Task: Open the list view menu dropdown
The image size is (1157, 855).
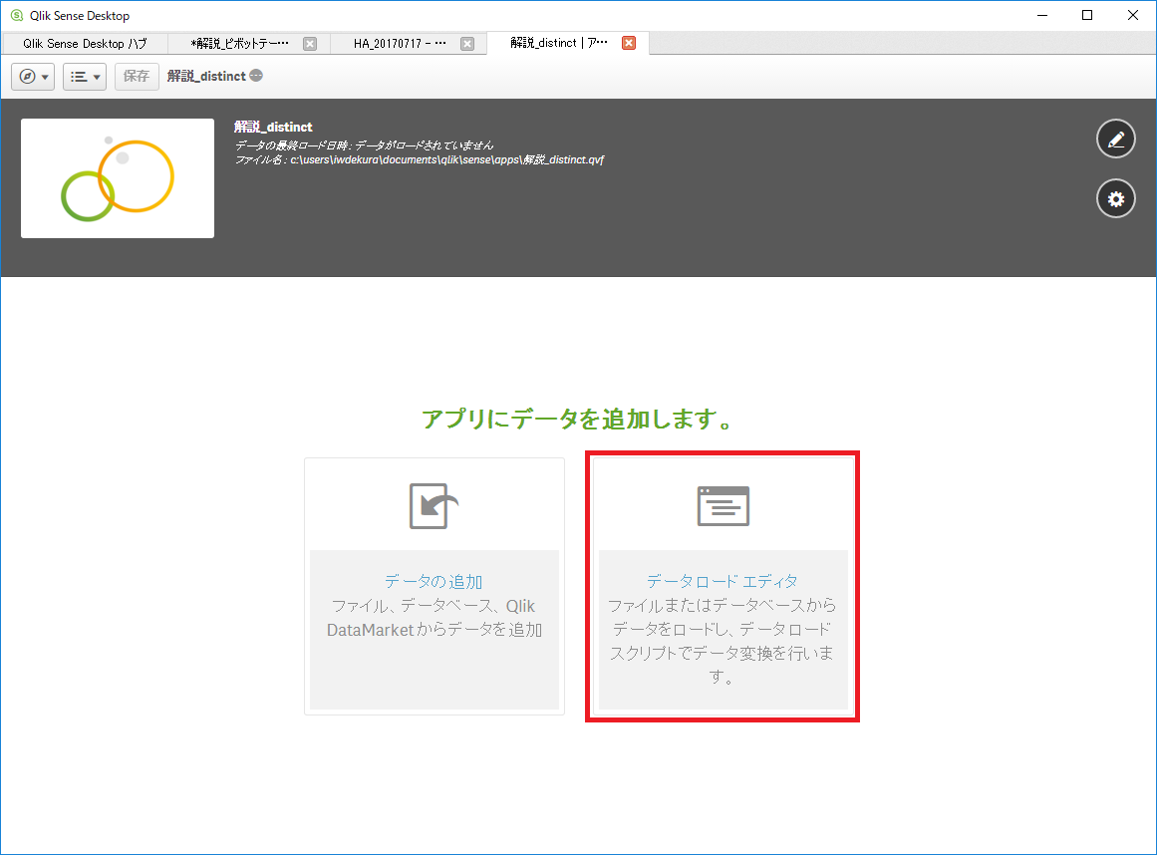Action: coord(85,77)
